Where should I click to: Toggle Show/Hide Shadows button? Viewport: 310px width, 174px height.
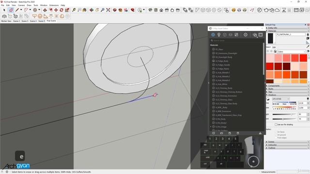pyautogui.click(x=268, y=99)
